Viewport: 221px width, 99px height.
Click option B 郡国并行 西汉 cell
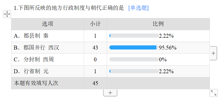coord(48,48)
